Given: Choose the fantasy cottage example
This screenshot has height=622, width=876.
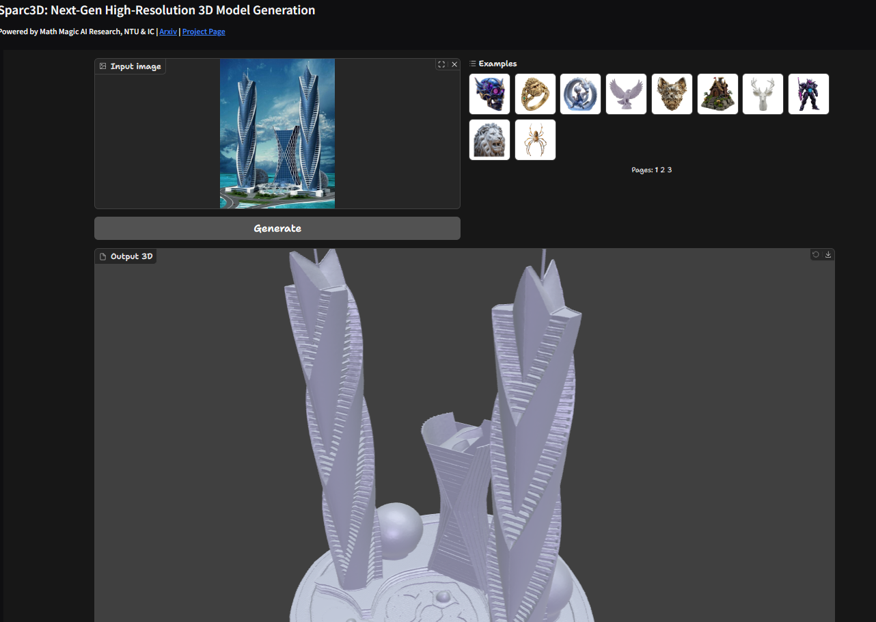Looking at the screenshot, I should pos(717,94).
